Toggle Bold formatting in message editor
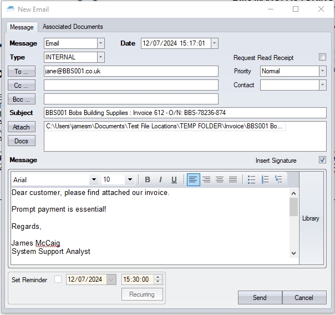The width and height of the screenshot is (335, 315). tap(148, 179)
